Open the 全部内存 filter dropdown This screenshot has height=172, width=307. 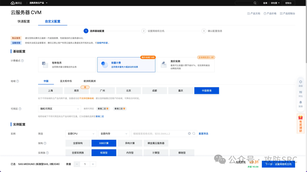tap(114, 133)
